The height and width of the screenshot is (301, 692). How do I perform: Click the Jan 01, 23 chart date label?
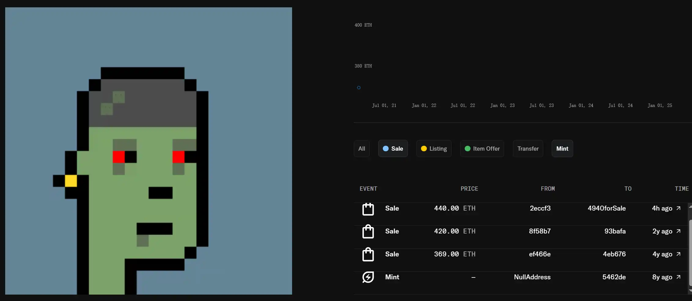[x=503, y=105]
